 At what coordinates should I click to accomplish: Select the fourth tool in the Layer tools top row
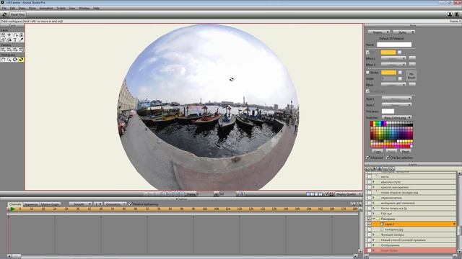click(21, 35)
